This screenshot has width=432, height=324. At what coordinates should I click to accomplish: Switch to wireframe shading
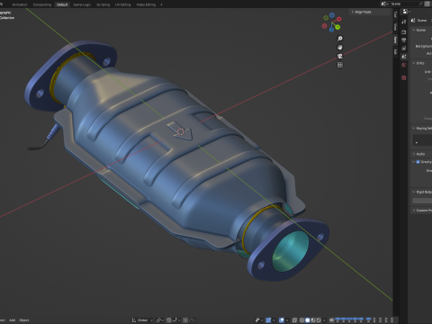[301, 320]
